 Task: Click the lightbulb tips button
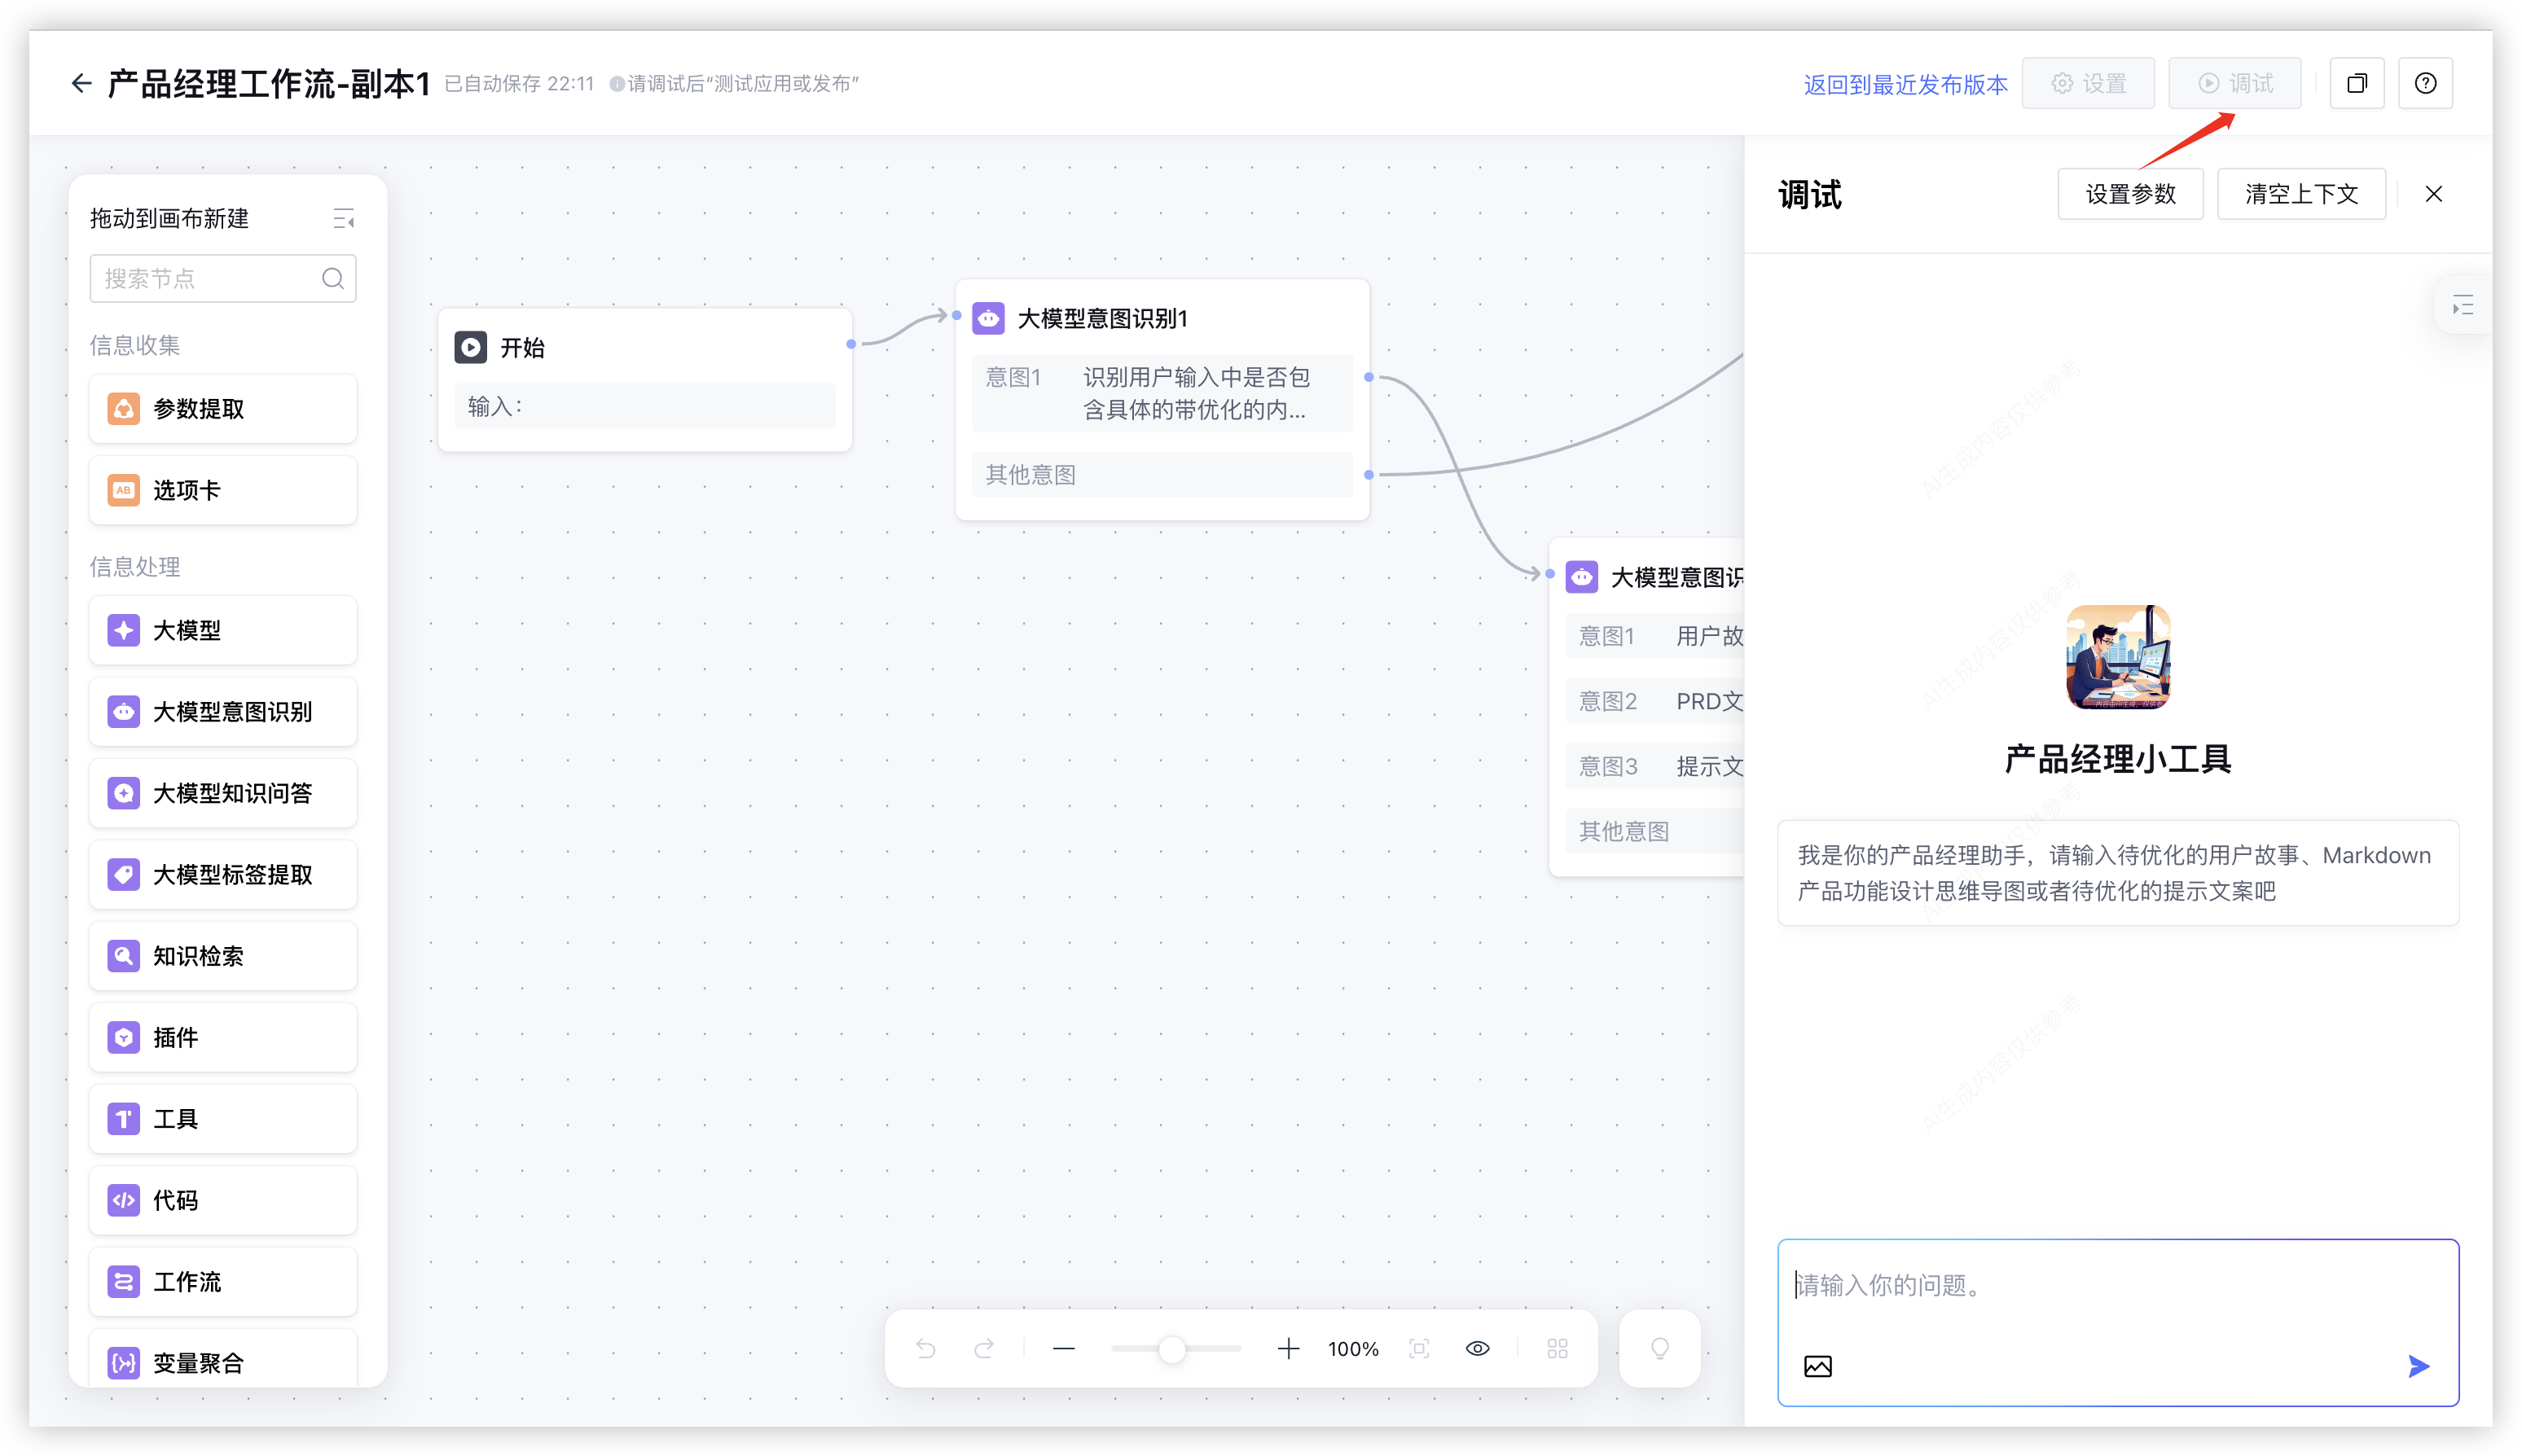(x=1659, y=1349)
